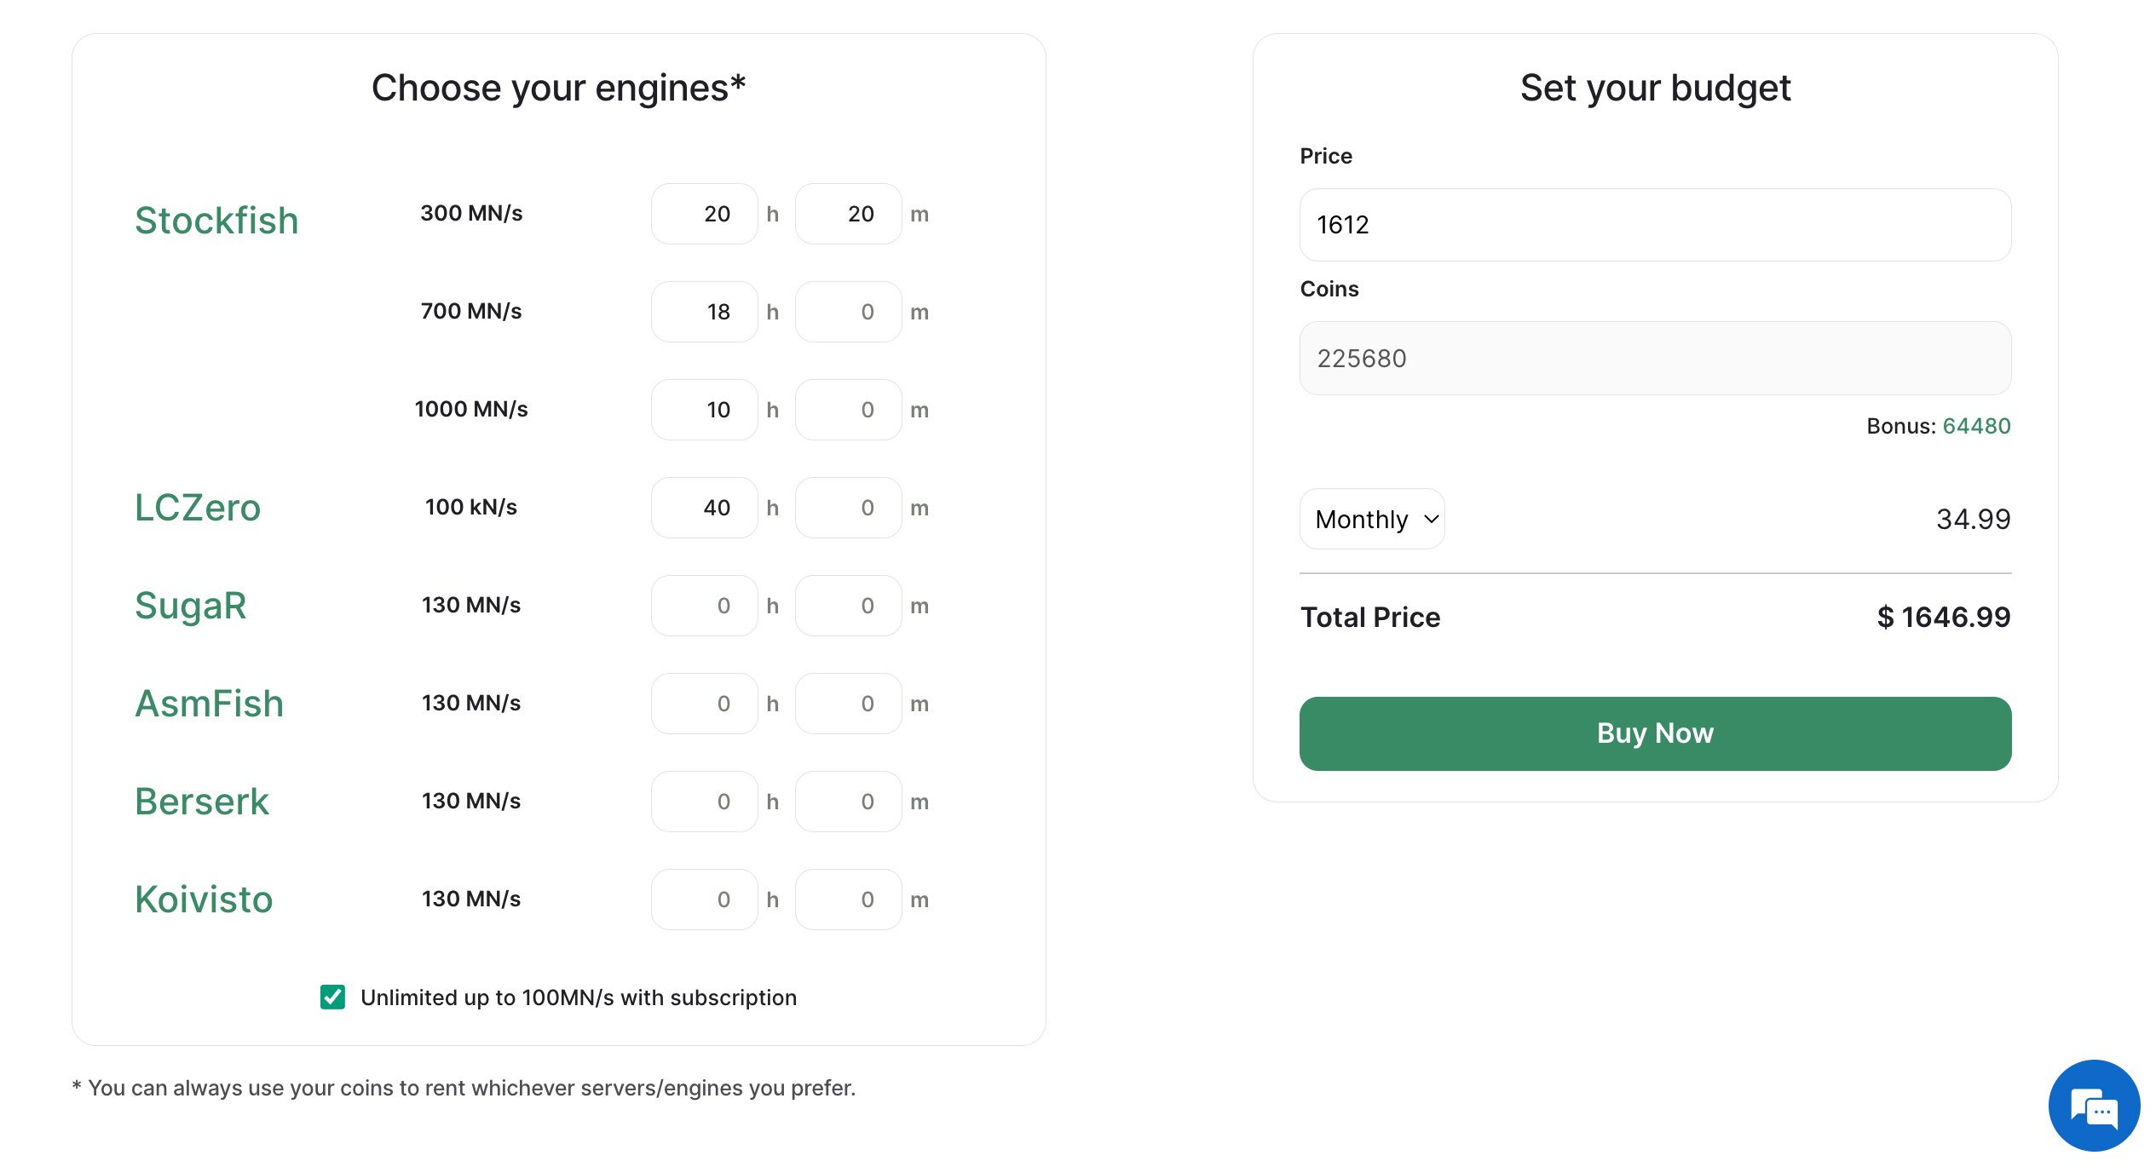The image size is (2156, 1167).
Task: Edit the Price input field 1612
Action: 1656,223
